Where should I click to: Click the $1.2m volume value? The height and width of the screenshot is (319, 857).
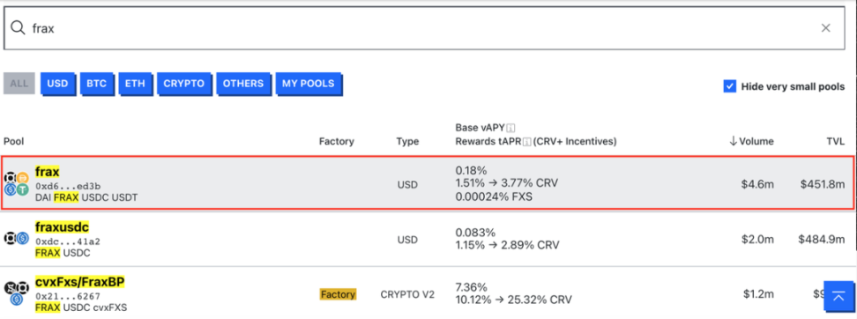coord(758,293)
